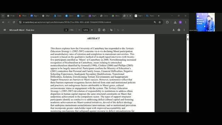Screen dimensions: 222x125
Task: Go forward to next page
Action: (8, 22)
